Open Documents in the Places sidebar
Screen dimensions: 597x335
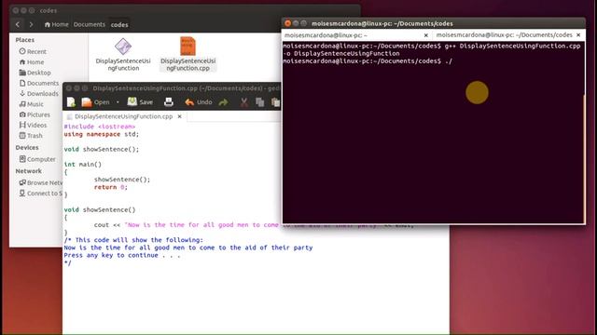(x=39, y=83)
